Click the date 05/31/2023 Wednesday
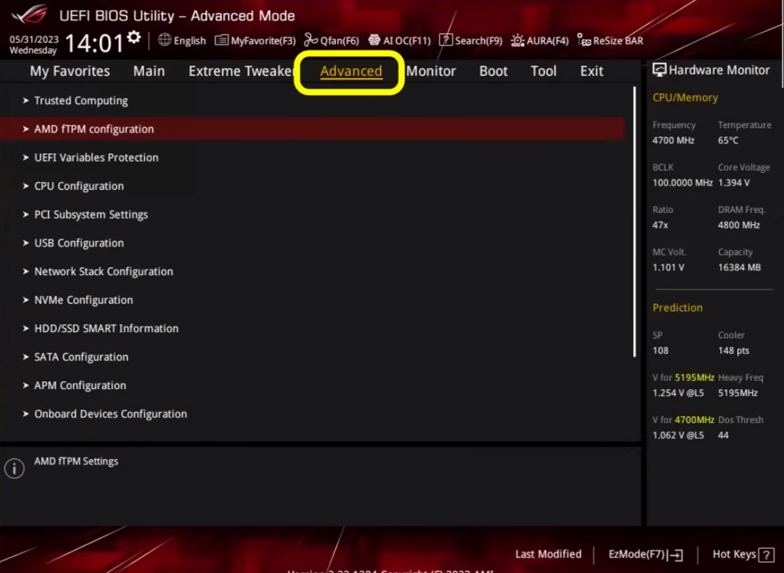Image resolution: width=784 pixels, height=573 pixels. 34,45
